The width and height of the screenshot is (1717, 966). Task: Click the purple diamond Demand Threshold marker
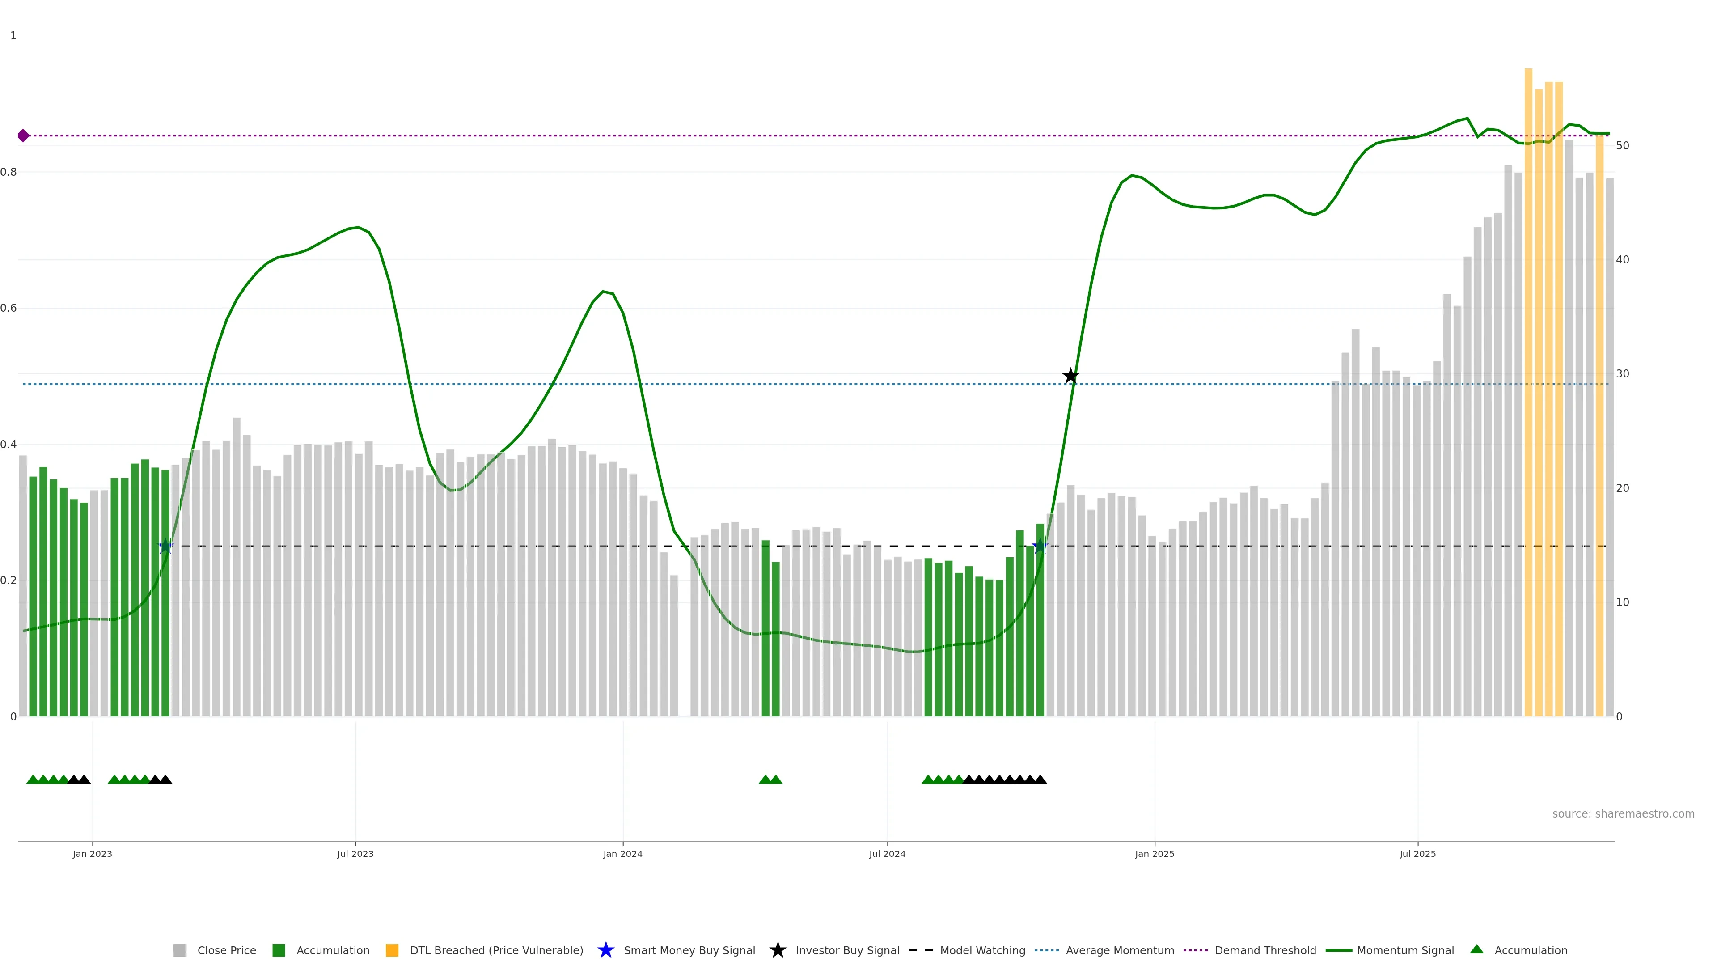click(23, 136)
